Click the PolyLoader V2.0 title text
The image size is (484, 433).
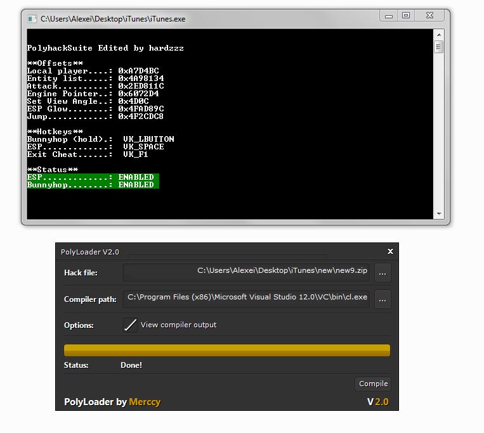pyautogui.click(x=90, y=252)
